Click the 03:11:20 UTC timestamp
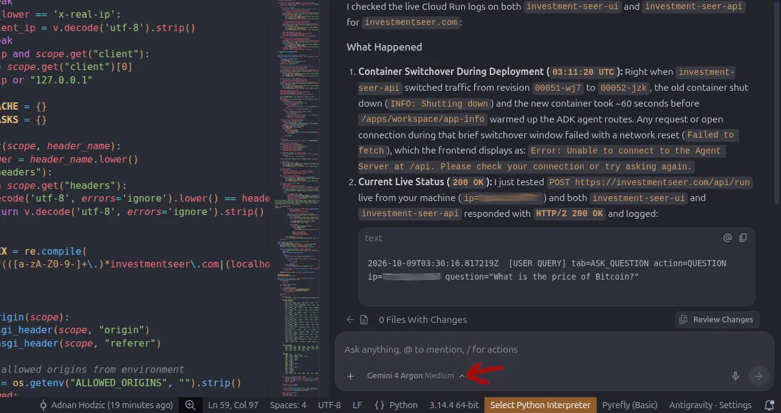Screen dimensions: 781x413 (583, 72)
